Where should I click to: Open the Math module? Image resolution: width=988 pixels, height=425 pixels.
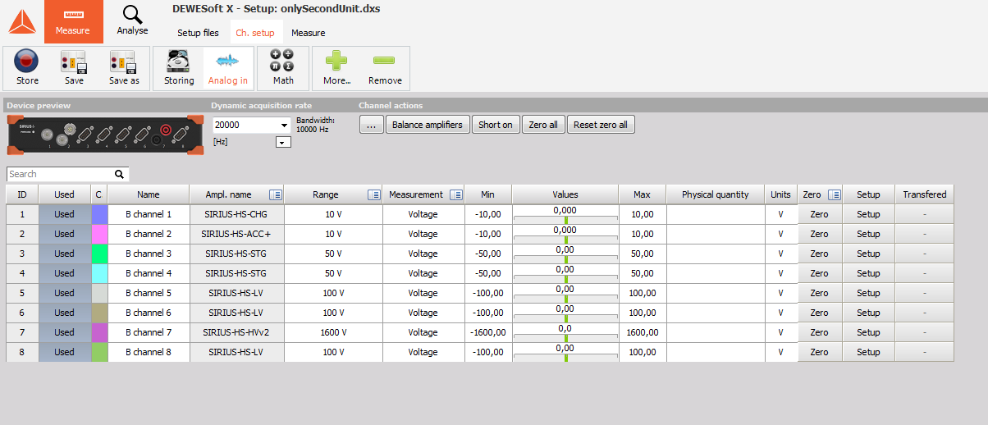coord(283,67)
